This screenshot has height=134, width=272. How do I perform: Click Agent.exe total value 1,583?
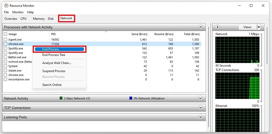point(195,40)
